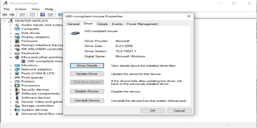Close the HID-compliant mouse Properties dialog
257x128 pixels.
tap(189, 16)
